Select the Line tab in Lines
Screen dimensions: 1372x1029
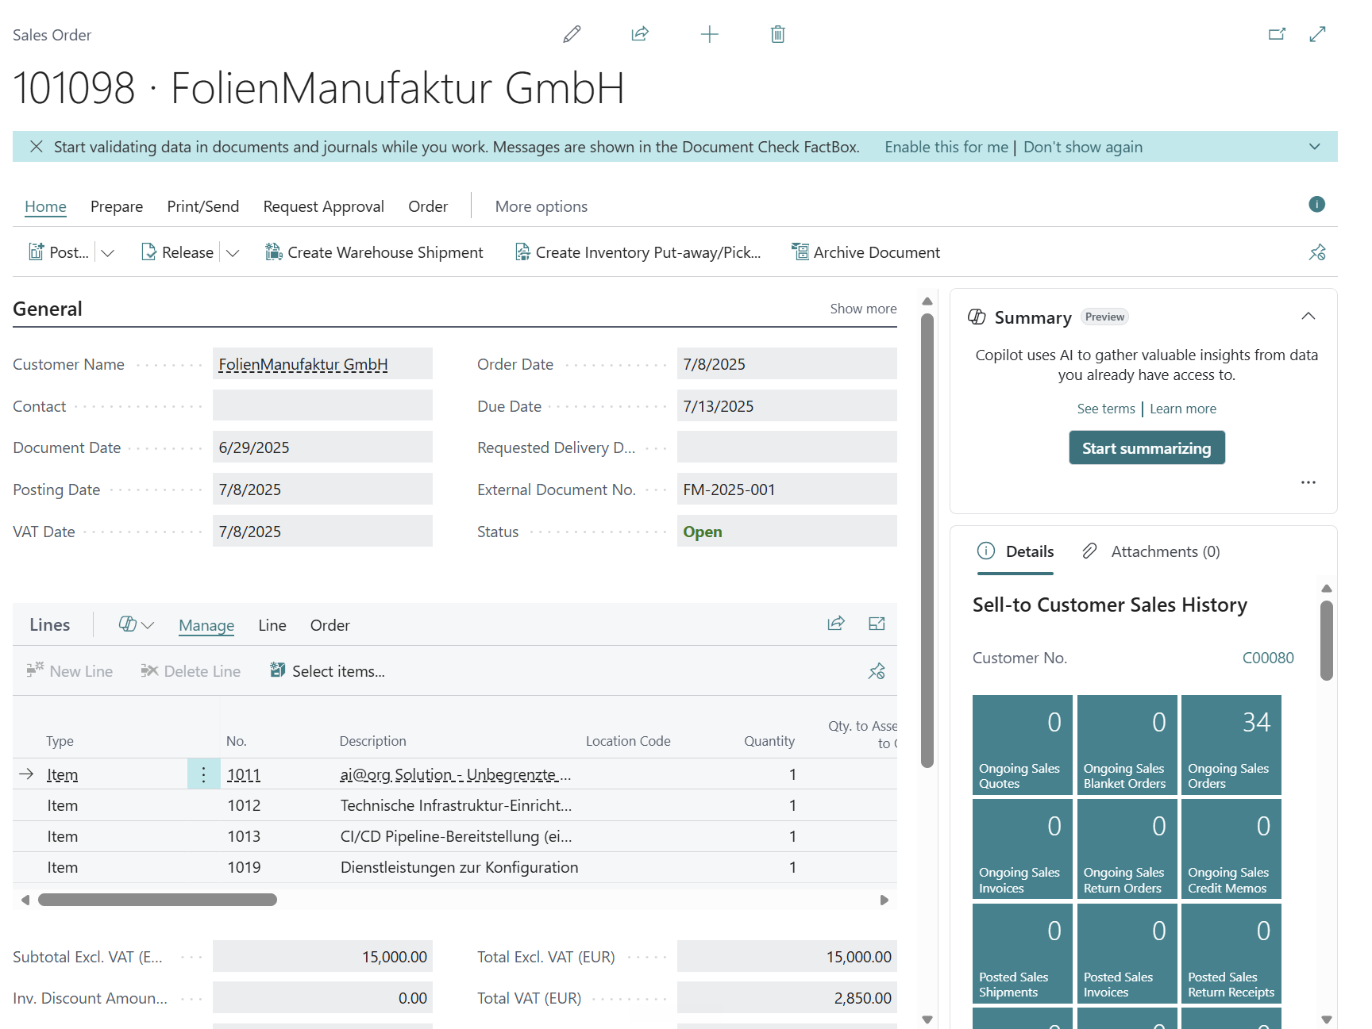(x=272, y=625)
